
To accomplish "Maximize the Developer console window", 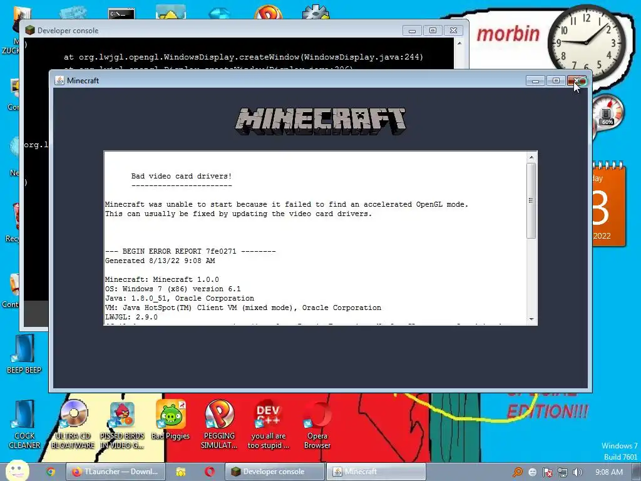I will (x=433, y=30).
